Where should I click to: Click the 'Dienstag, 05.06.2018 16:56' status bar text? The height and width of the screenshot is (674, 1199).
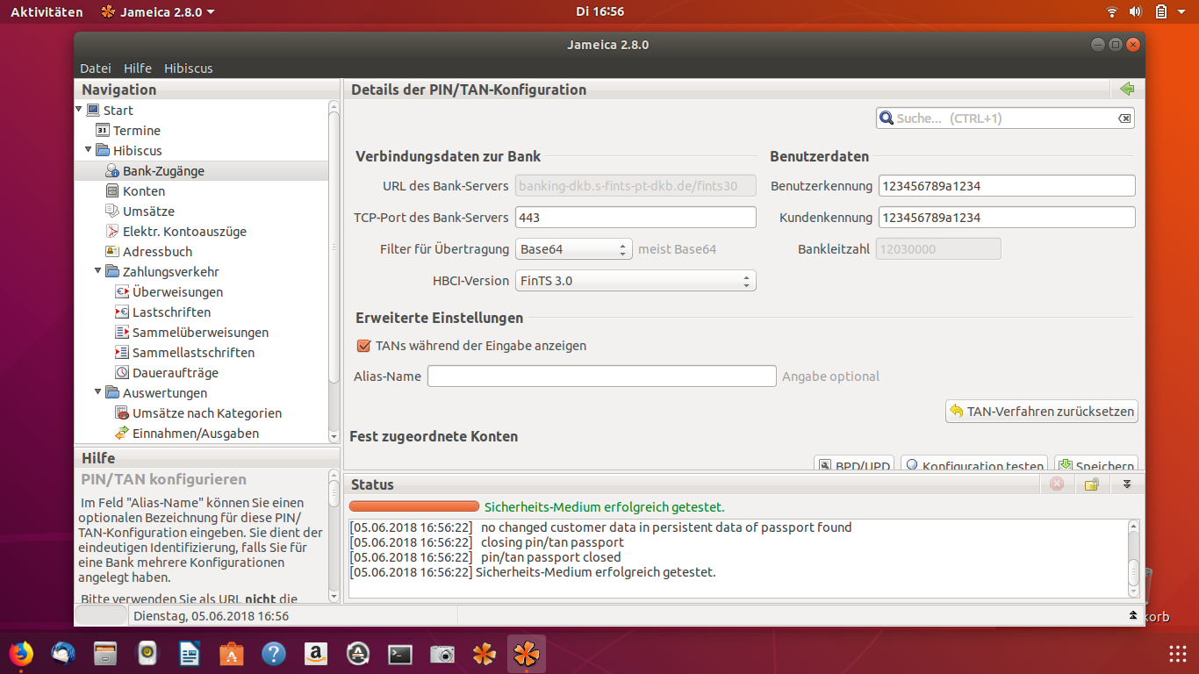coord(211,616)
